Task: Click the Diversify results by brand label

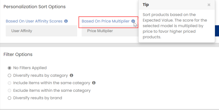Action: pyautogui.click(x=38, y=98)
